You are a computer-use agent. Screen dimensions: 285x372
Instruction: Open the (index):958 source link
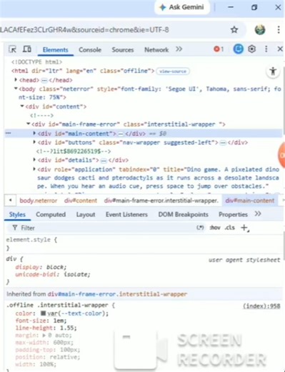click(x=261, y=306)
